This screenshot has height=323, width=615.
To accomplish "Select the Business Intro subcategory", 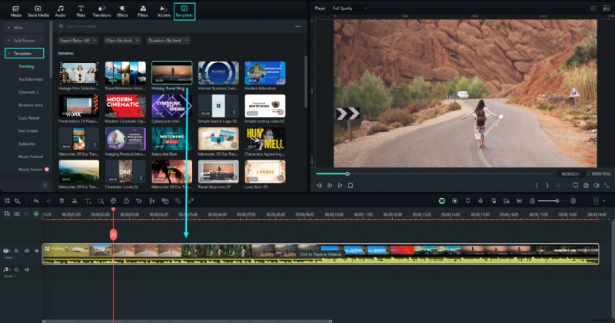I will [x=31, y=105].
